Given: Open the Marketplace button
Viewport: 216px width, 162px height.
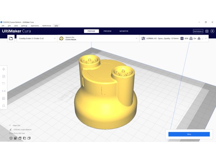Looking at the screenshot, I should click(198, 31).
